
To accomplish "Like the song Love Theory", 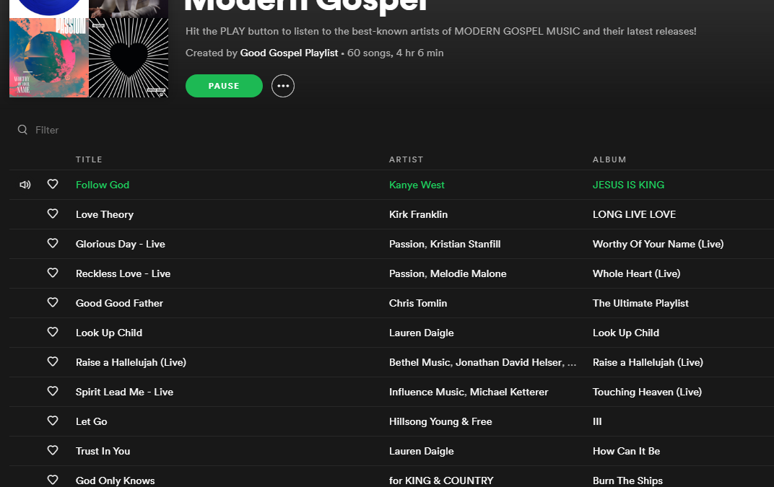I will click(53, 214).
